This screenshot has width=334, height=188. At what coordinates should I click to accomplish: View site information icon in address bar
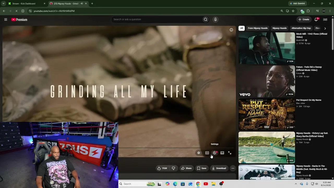click(x=30, y=11)
